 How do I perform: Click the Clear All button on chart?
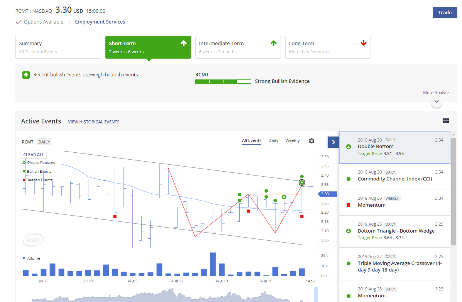[34, 155]
